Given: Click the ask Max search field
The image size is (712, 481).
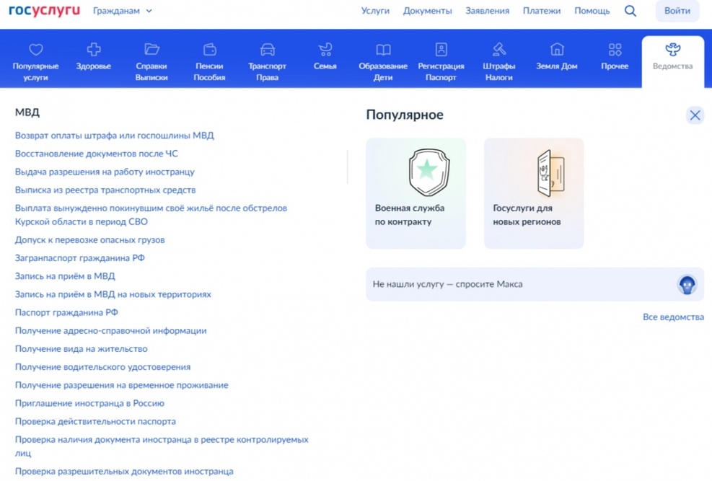Looking at the screenshot, I should point(519,284).
